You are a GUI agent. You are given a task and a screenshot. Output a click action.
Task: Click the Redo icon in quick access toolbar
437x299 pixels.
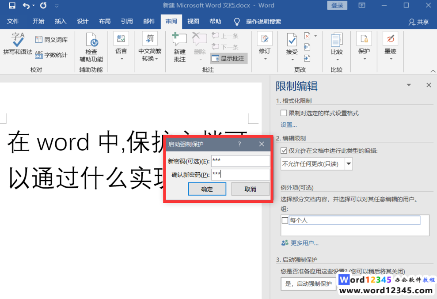point(43,6)
